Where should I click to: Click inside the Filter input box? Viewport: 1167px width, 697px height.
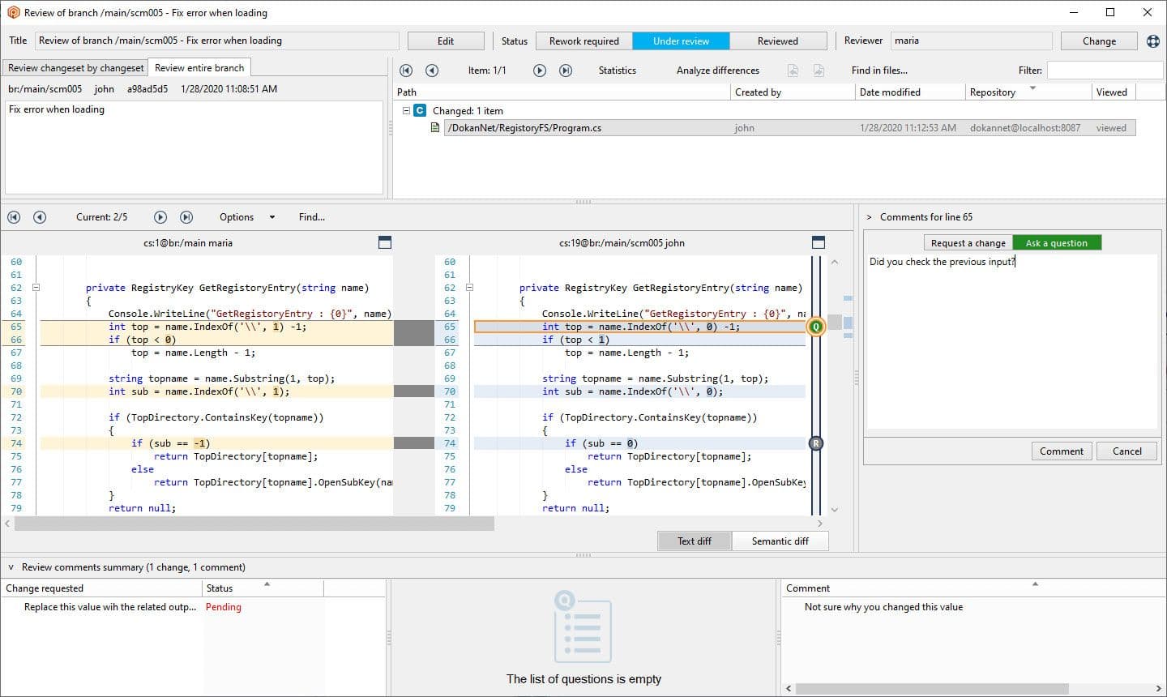tap(1106, 70)
